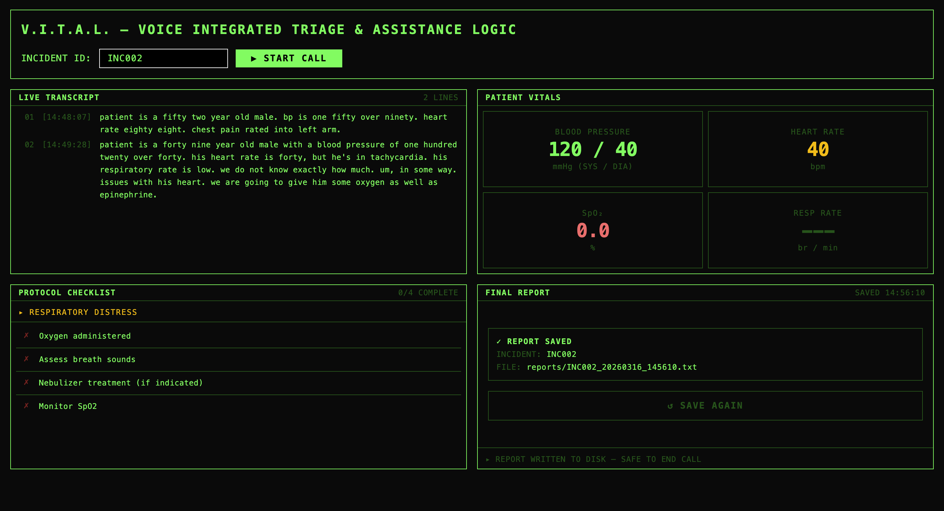Select the Blood Pressure vitals tile
The height and width of the screenshot is (511, 944).
point(592,149)
